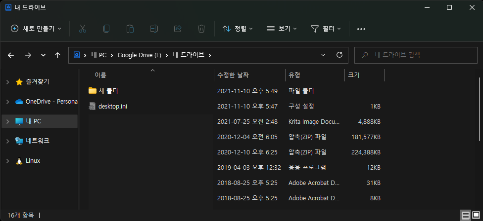Image resolution: width=483 pixels, height=221 pixels.
Task: Go back with the left arrow
Action: (x=11, y=55)
